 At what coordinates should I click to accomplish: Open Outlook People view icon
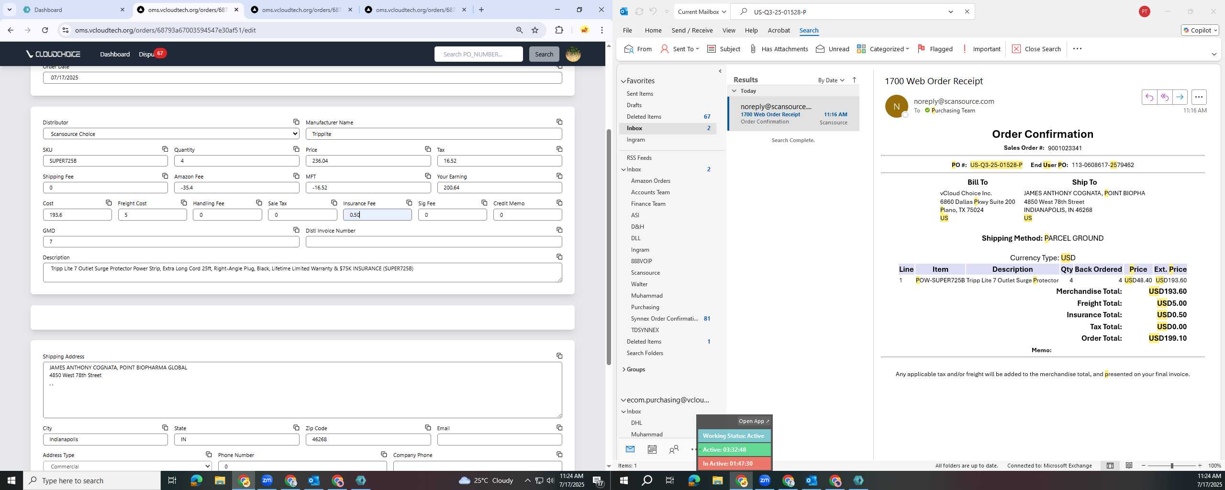[x=674, y=449]
